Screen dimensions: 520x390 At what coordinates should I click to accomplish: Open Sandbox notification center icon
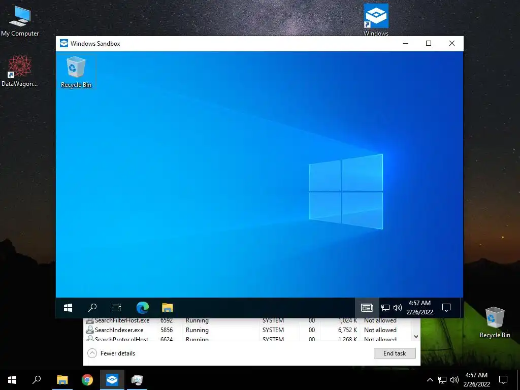(x=446, y=308)
